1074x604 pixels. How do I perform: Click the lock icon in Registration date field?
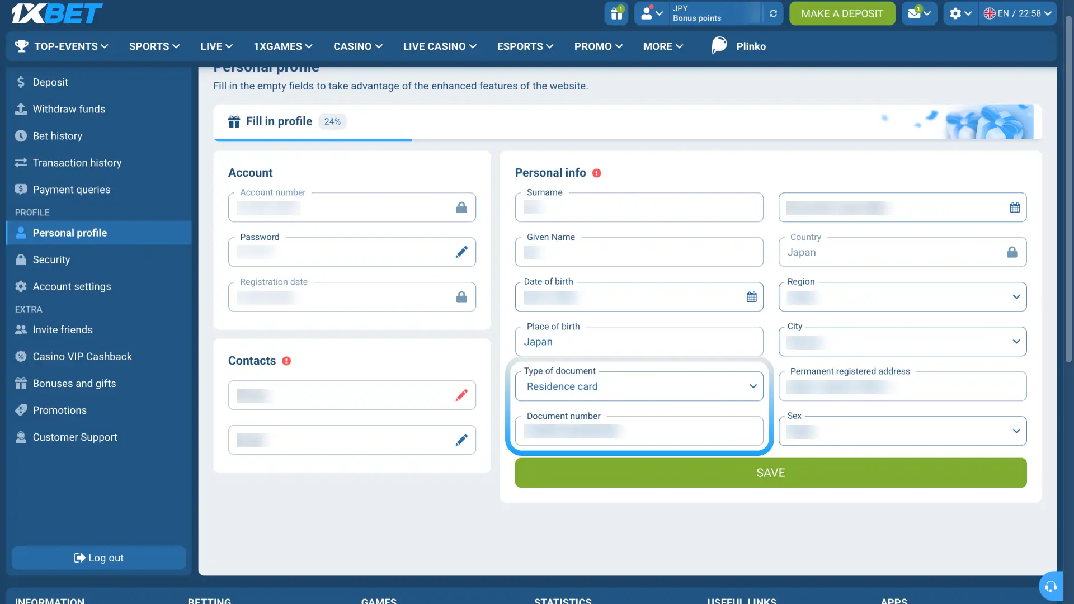[x=461, y=297]
